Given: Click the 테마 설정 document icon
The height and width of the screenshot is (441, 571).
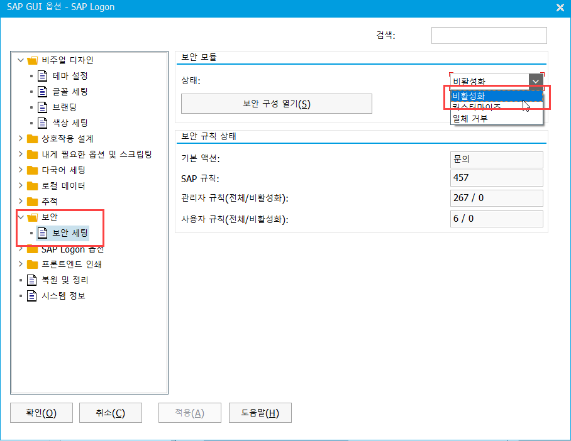Looking at the screenshot, I should pyautogui.click(x=43, y=76).
